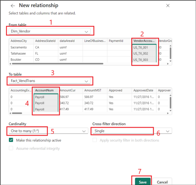Toggle Assume referential integrity checkbox

11,148
